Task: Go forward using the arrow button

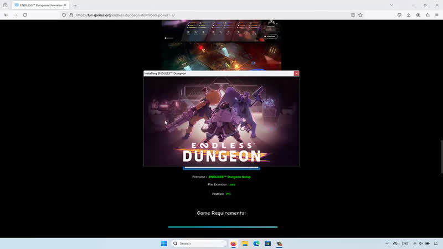Action: coord(16,15)
